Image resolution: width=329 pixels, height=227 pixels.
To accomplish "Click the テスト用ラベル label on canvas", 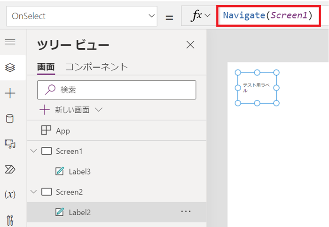I will (x=256, y=88).
